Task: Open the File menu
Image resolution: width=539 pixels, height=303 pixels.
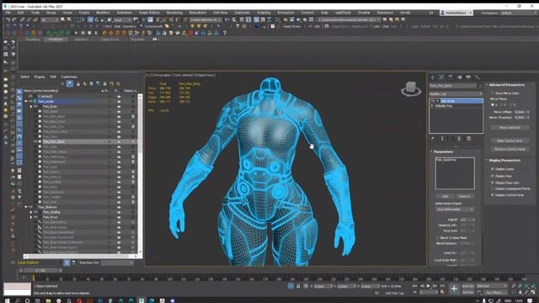Action: pyautogui.click(x=8, y=13)
